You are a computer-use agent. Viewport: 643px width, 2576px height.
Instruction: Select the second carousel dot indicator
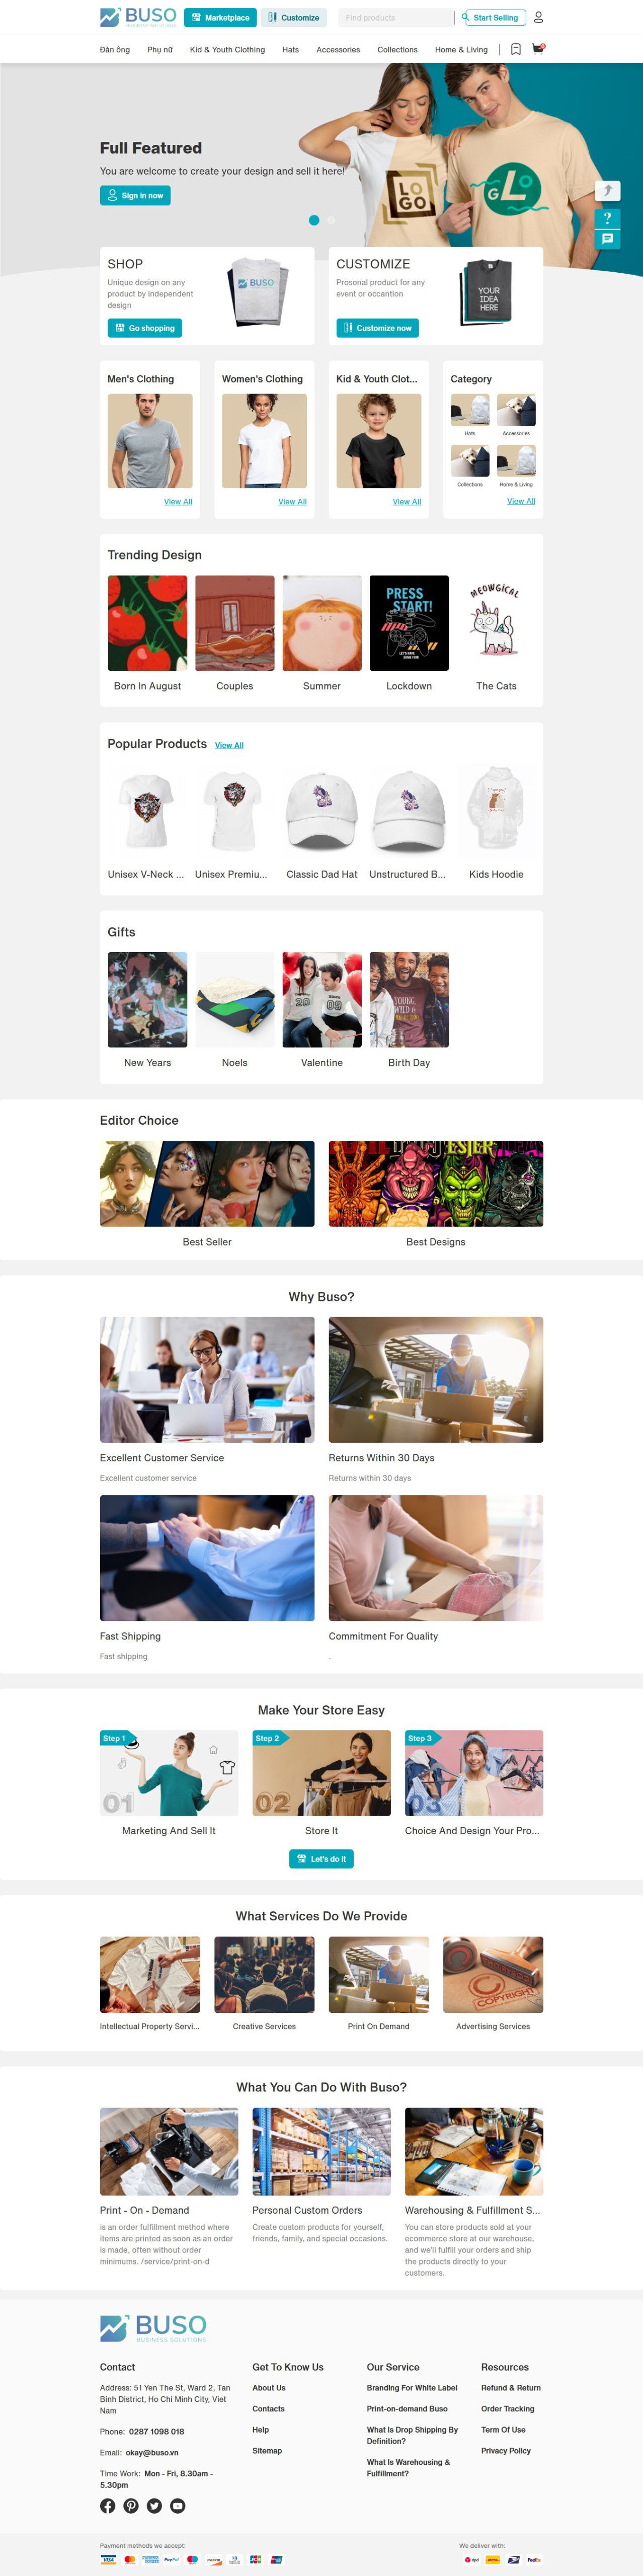tap(331, 220)
